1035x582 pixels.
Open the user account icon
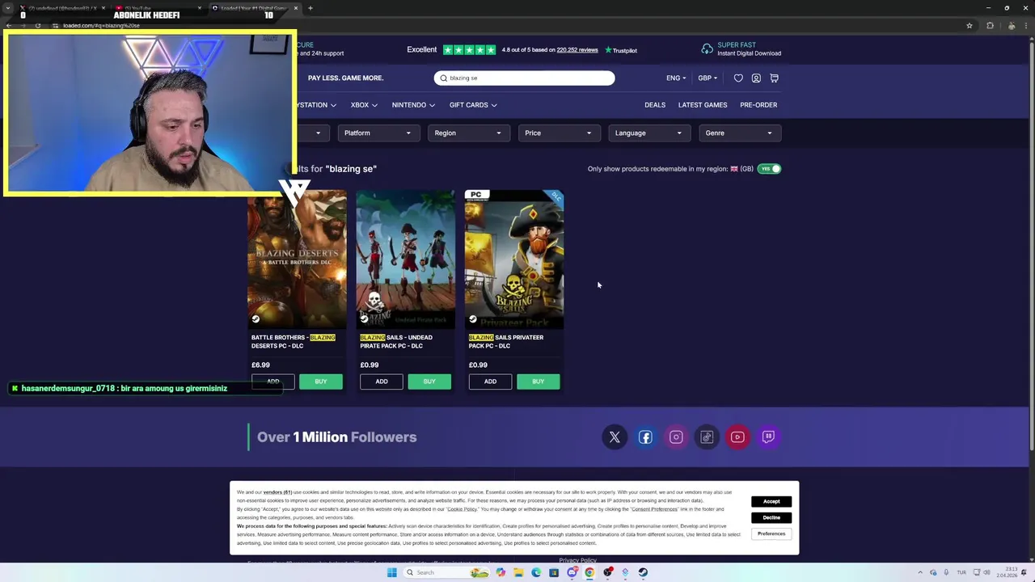click(756, 78)
